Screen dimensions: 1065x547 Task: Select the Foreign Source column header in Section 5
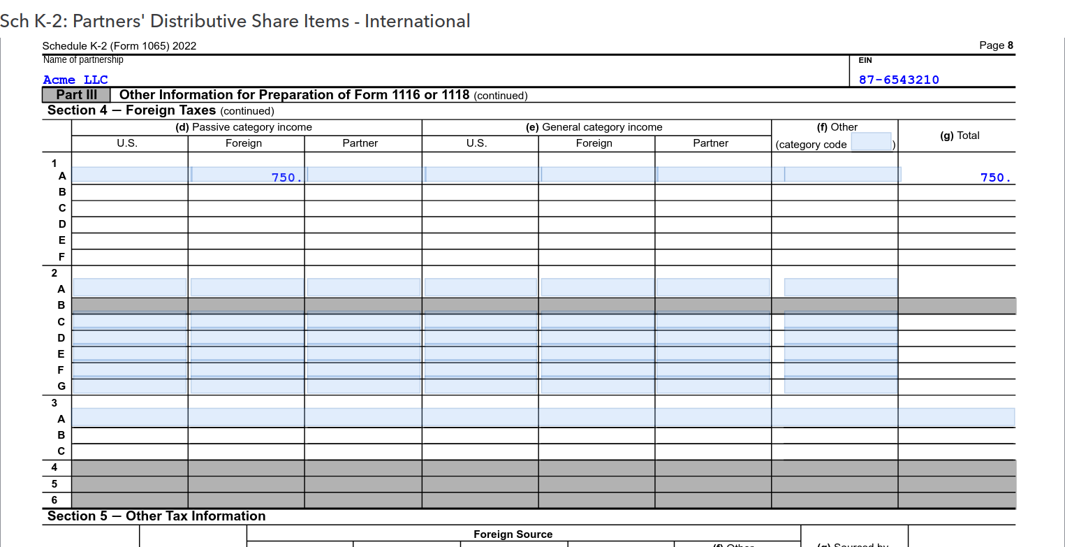[513, 534]
